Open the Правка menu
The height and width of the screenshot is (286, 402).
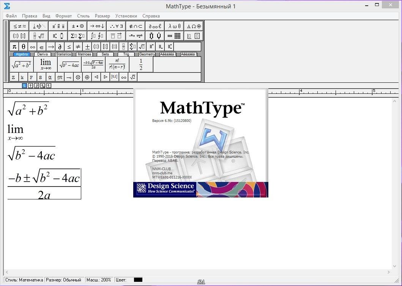pyautogui.click(x=30, y=16)
